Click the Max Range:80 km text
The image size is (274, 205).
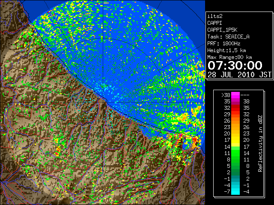229,57
